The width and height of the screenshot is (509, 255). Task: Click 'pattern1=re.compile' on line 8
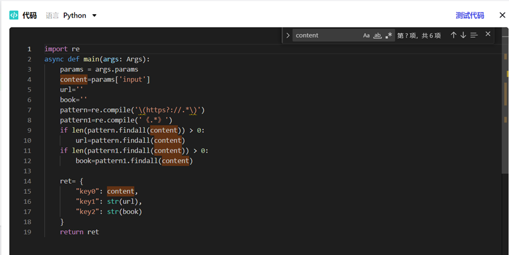(97, 120)
